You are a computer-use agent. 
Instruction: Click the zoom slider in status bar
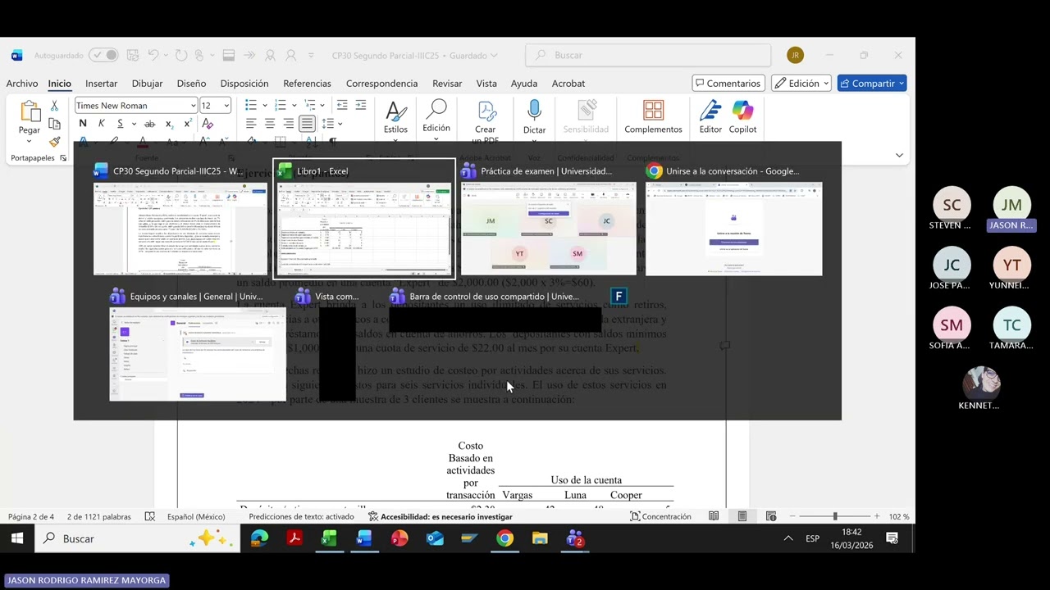point(835,516)
